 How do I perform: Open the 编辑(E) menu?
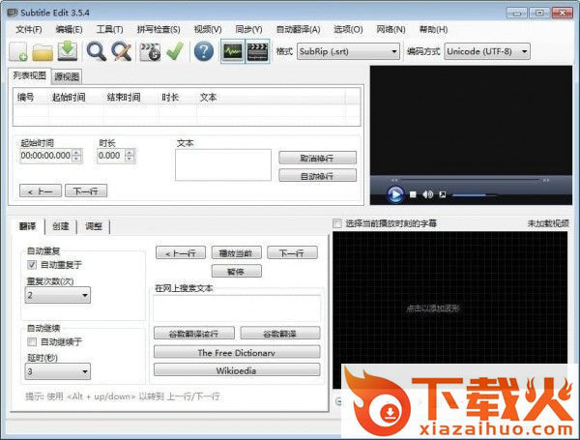tap(69, 30)
